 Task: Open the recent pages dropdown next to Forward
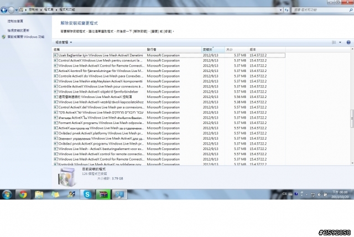point(16,10)
